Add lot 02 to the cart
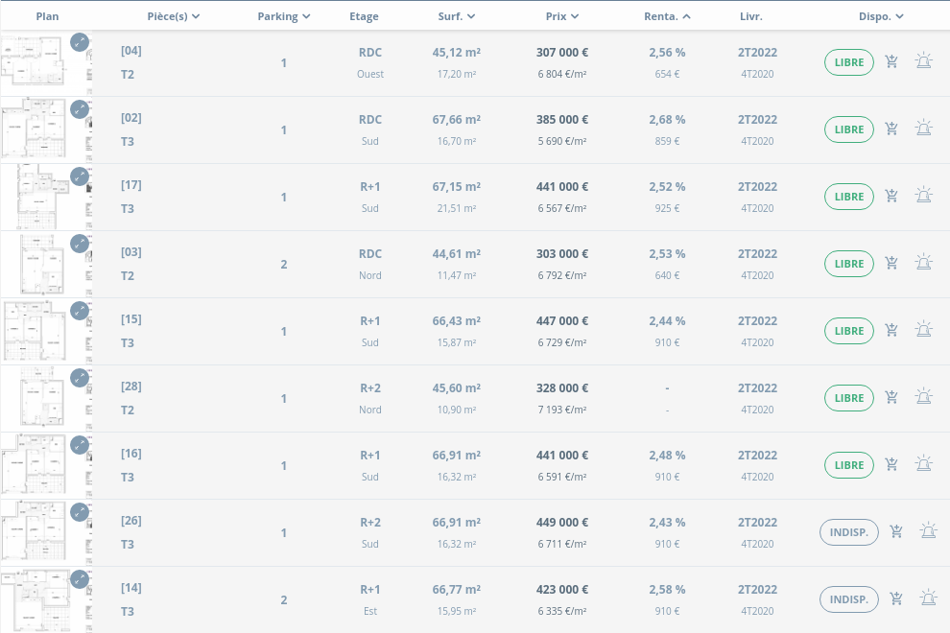Screen dimensions: 950x633 click(891, 129)
